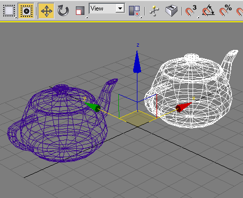This screenshot has height=198, width=243.
Task: Activate the Select and Scale tool
Action: tap(81, 11)
